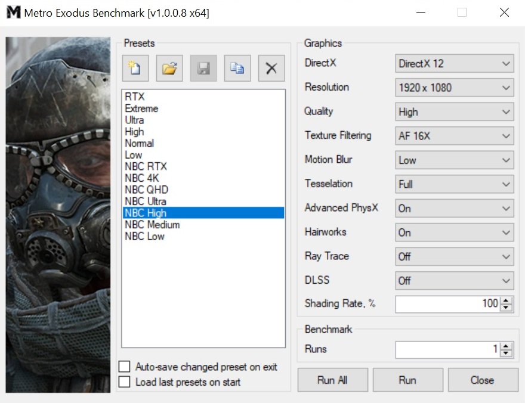Click the Open preset folder icon
This screenshot has width=525, height=403.
click(169, 68)
